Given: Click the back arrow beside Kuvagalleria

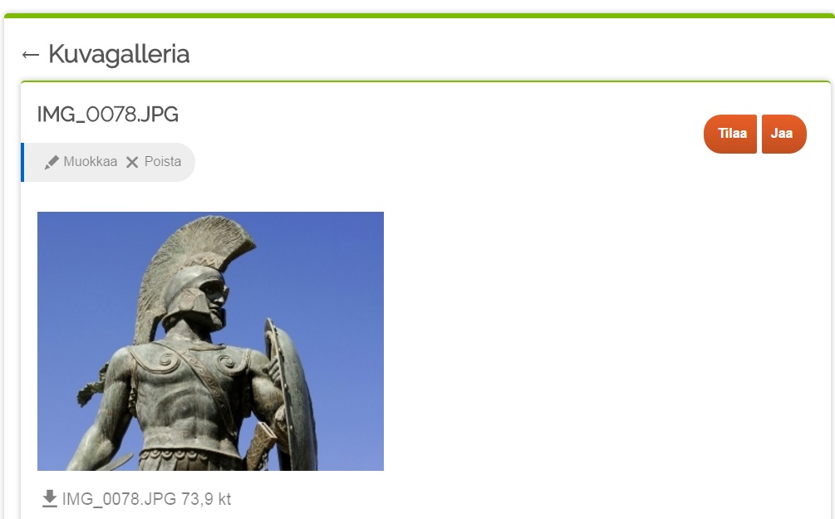Looking at the screenshot, I should [31, 54].
